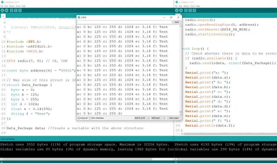
Task: Open the 9600 baud rate dropdown
Action: click(158, 118)
